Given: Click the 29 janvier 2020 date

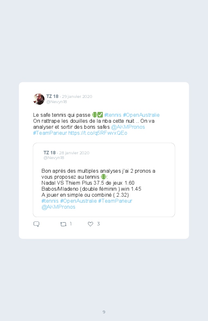Looking at the screenshot, I should [x=77, y=96].
